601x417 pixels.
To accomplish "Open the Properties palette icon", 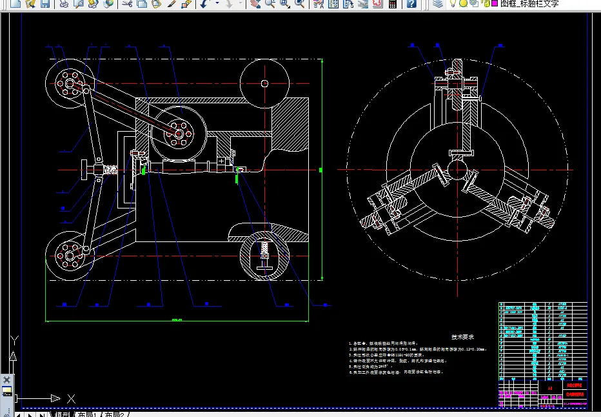I will click(x=319, y=3).
